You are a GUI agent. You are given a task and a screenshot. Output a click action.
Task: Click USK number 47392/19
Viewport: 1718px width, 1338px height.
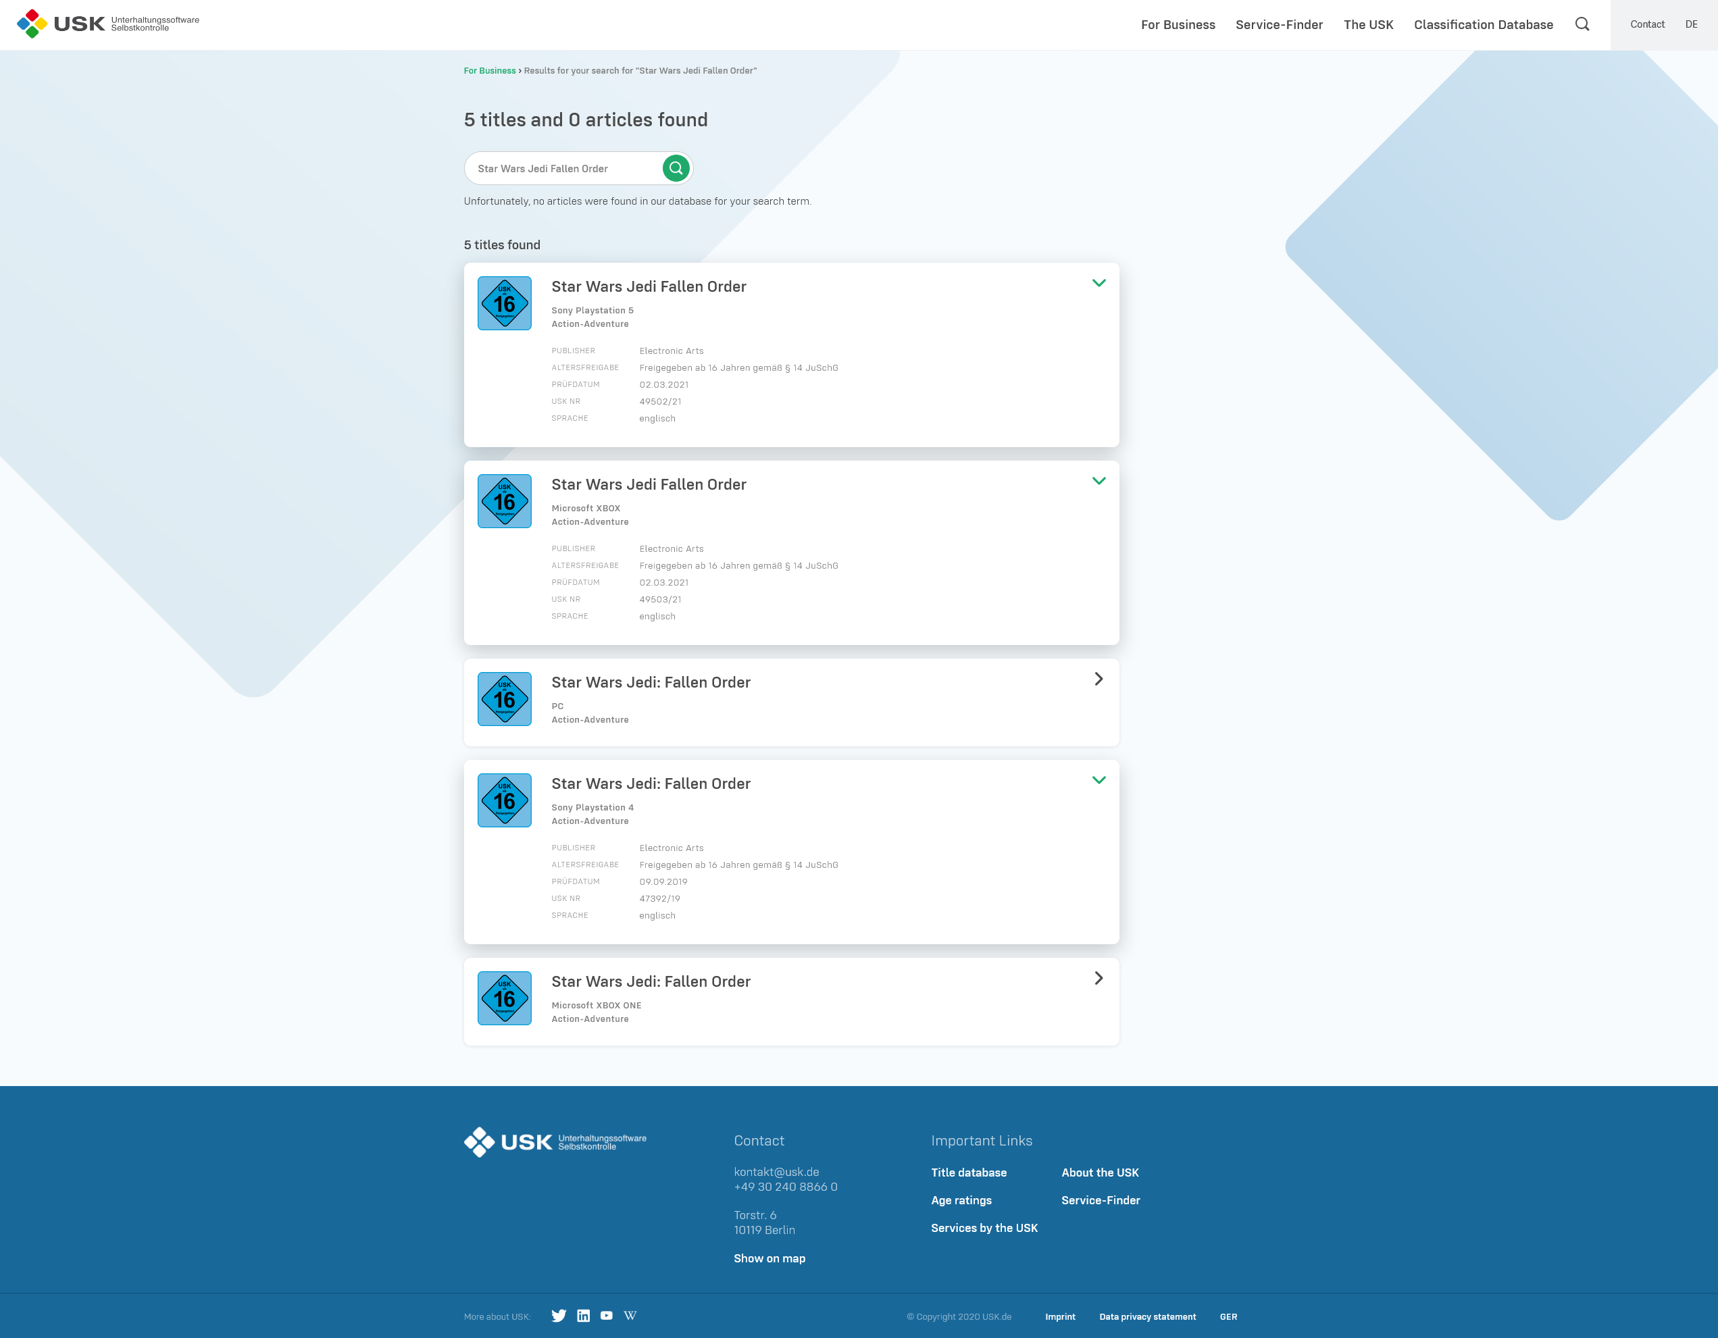tap(659, 898)
